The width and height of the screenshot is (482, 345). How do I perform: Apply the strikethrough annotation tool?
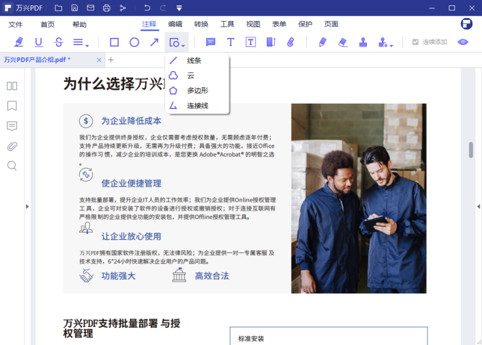point(58,42)
